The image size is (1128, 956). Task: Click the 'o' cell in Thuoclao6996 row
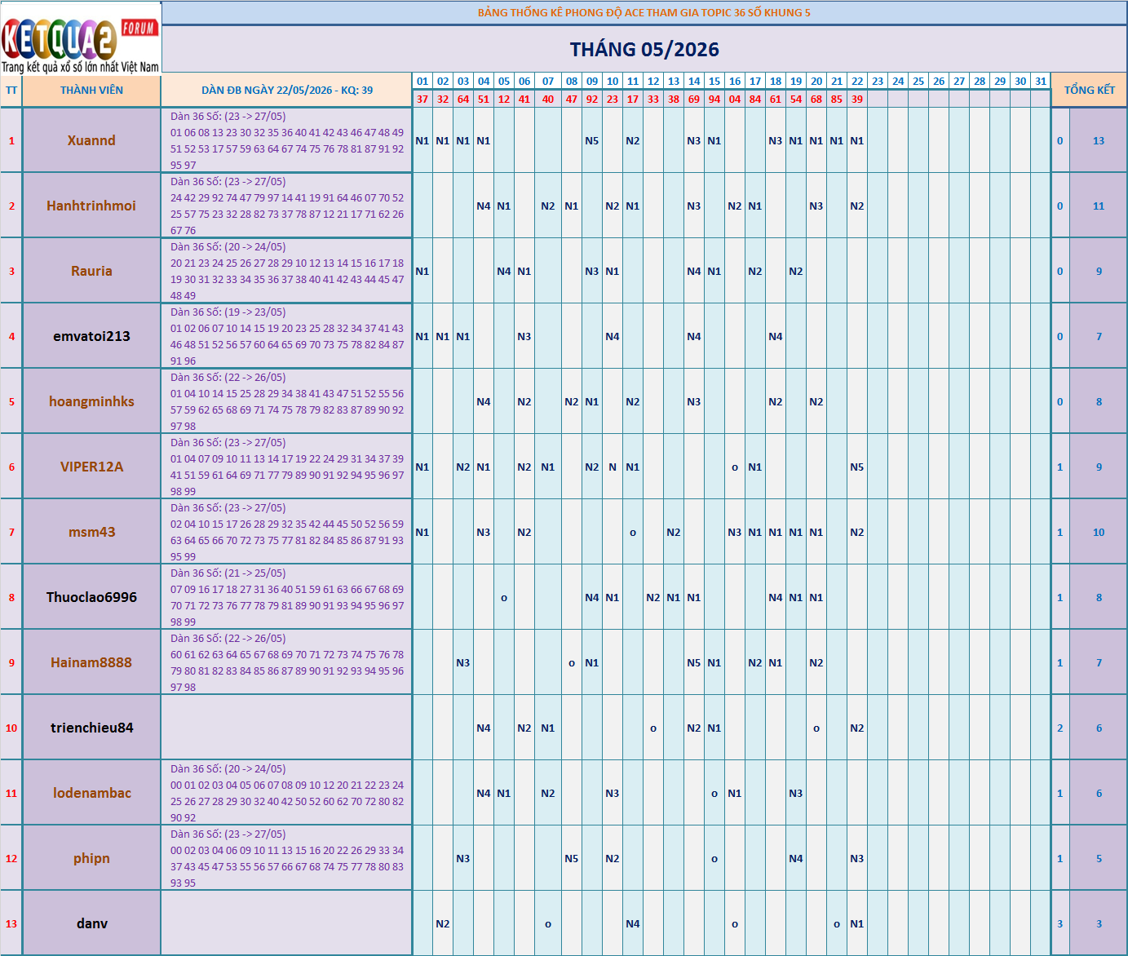pos(504,597)
